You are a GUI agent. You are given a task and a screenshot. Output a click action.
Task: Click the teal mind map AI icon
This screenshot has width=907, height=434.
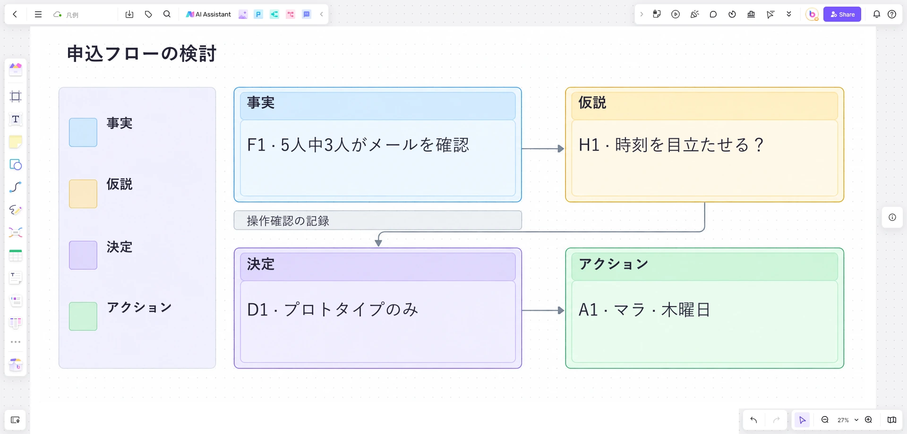[x=274, y=14]
